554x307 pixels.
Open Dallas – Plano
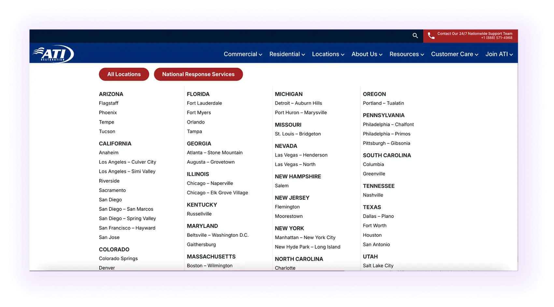coord(378,216)
